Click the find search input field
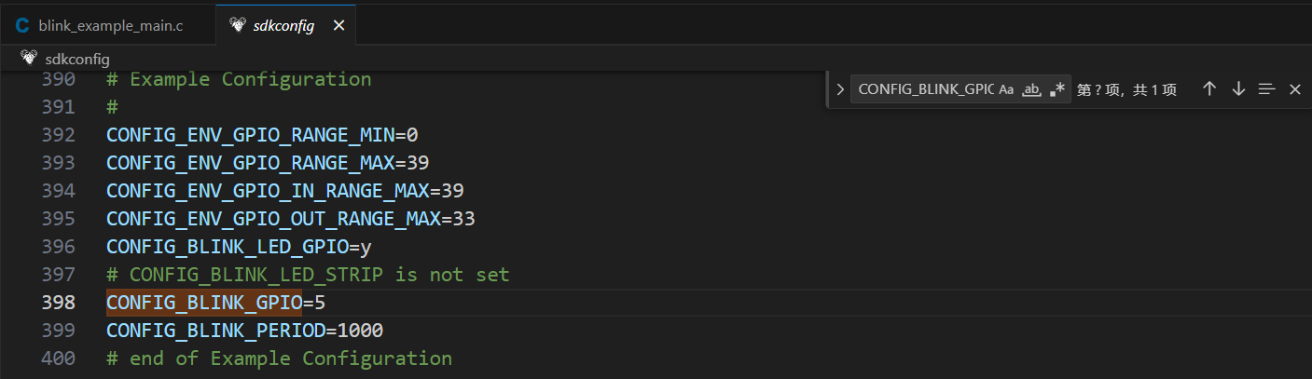This screenshot has height=379, width=1312. (x=925, y=89)
